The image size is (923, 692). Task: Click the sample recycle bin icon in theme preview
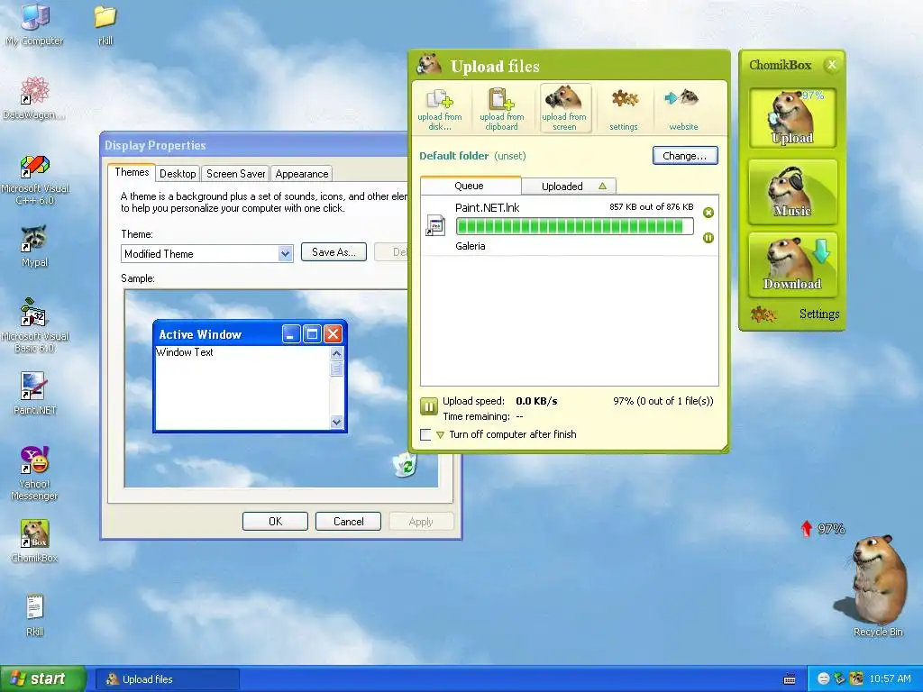coord(405,464)
